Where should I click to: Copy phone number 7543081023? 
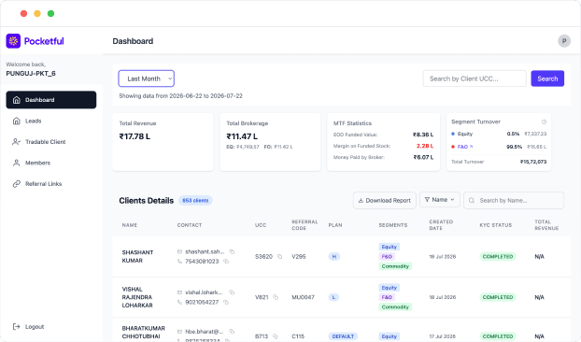click(x=226, y=262)
